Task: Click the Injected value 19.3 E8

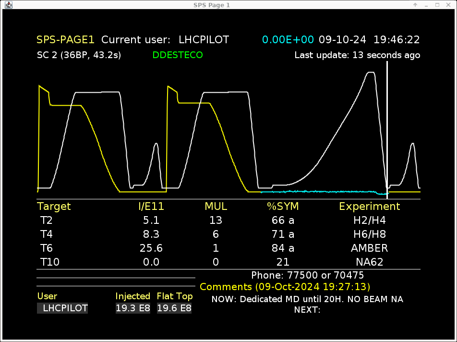Action: pos(132,308)
